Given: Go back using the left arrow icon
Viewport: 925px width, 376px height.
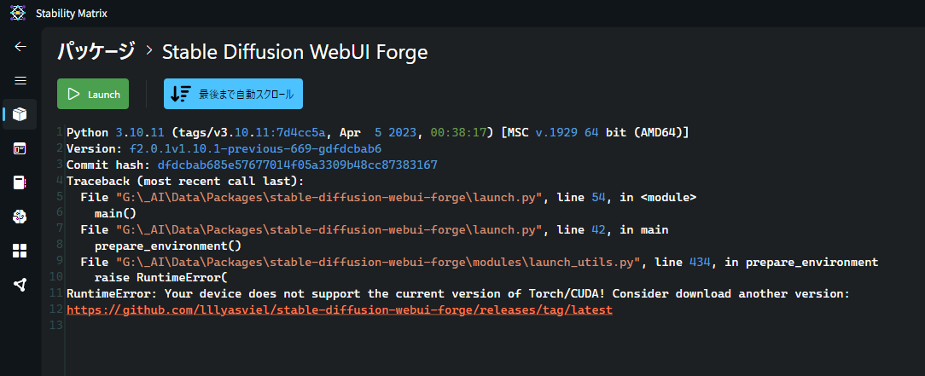Looking at the screenshot, I should pyautogui.click(x=20, y=47).
